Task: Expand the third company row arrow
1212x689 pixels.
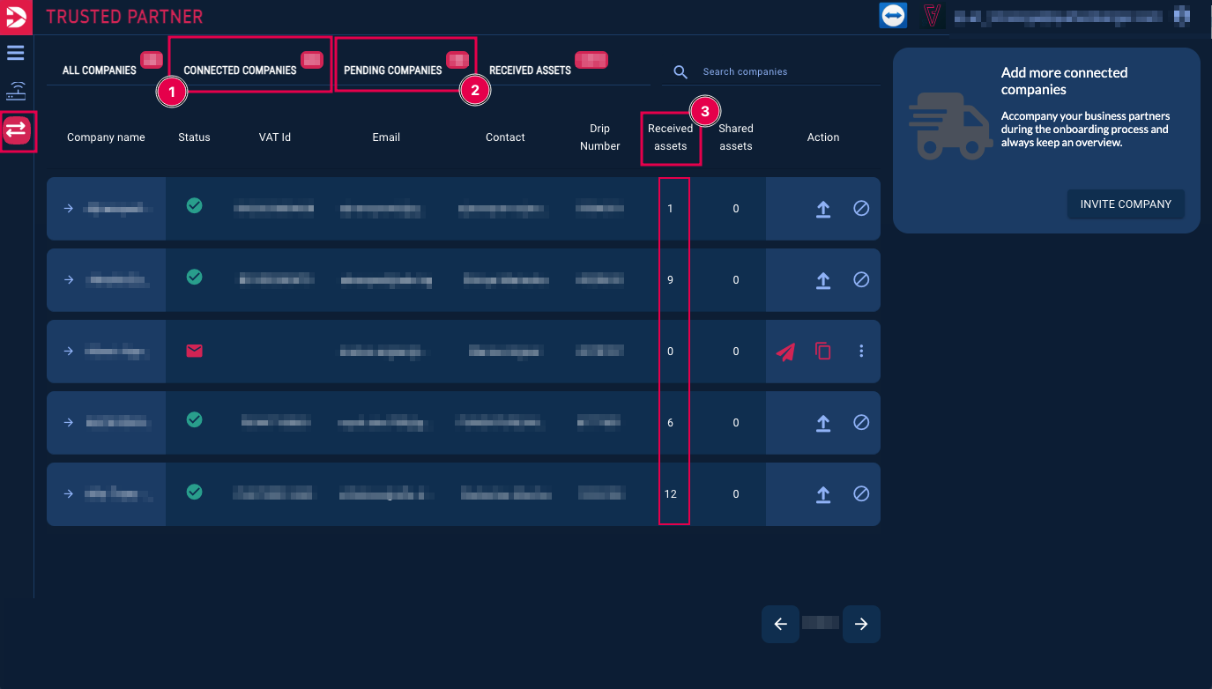Action: click(x=69, y=352)
